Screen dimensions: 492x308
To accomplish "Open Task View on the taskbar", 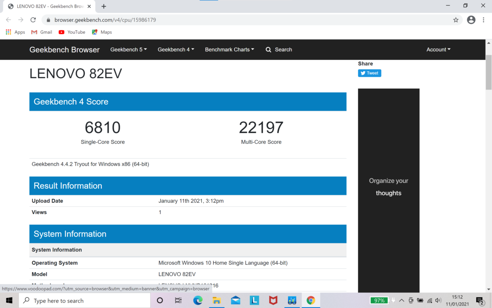I will (x=178, y=301).
